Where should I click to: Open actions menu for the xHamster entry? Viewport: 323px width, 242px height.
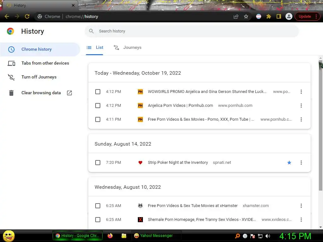(x=301, y=206)
